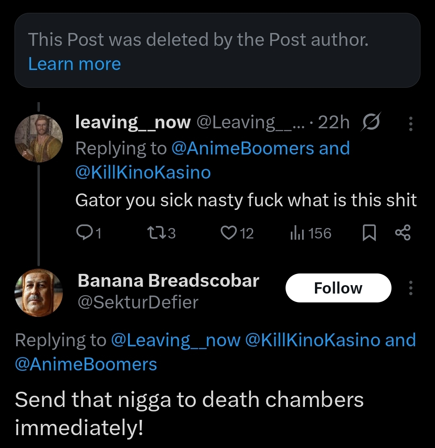Open Banana Breadscobar's profile picture
435x448 pixels.
(x=39, y=293)
